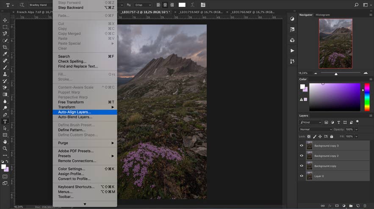Choose Auto-Blend Layers menu item

(85, 117)
